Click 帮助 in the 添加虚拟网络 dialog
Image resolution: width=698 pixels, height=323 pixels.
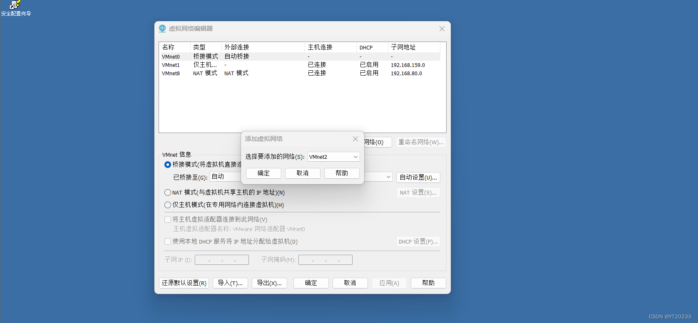342,173
